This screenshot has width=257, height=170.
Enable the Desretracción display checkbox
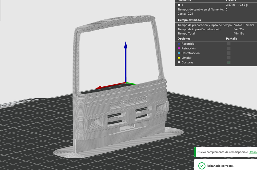click(229, 53)
